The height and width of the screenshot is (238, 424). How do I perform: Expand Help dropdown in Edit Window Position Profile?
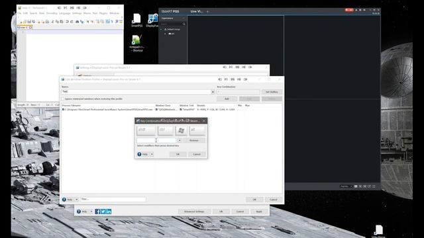point(77,200)
